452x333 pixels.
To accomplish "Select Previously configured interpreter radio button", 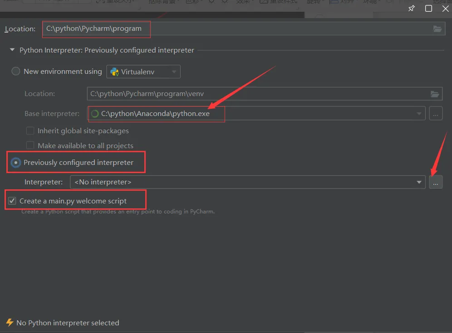I will 15,163.
